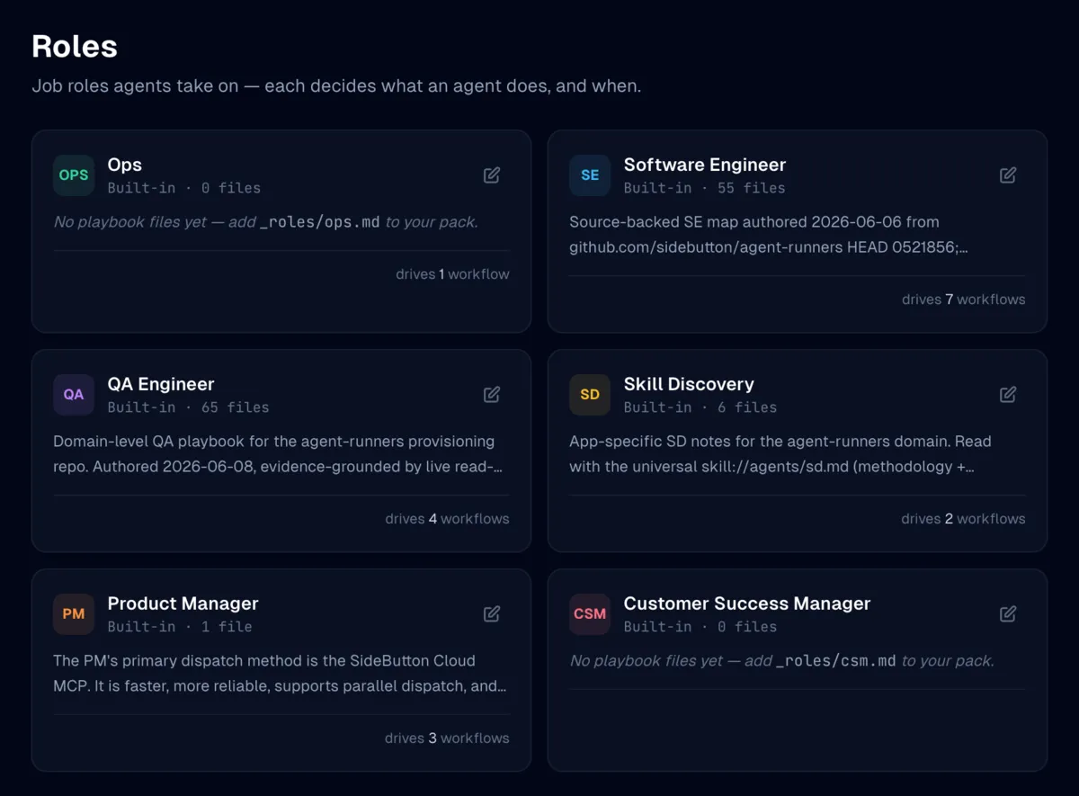This screenshot has width=1079, height=796.
Task: Click the orange PM role badge
Action: coord(74,614)
